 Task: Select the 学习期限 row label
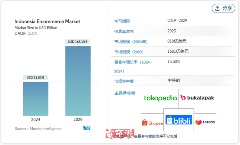tap(122, 21)
